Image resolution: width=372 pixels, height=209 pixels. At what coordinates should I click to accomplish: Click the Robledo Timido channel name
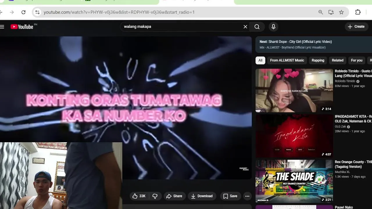(345, 81)
